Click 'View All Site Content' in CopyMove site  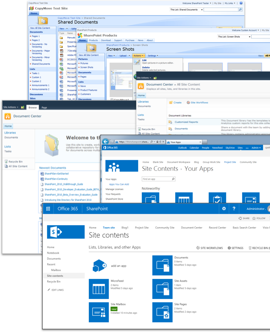(40, 28)
